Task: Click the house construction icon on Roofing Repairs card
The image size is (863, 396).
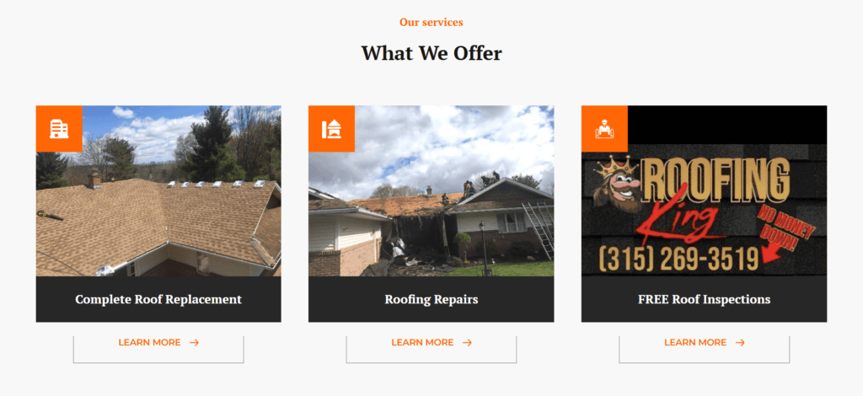Action: tap(331, 129)
